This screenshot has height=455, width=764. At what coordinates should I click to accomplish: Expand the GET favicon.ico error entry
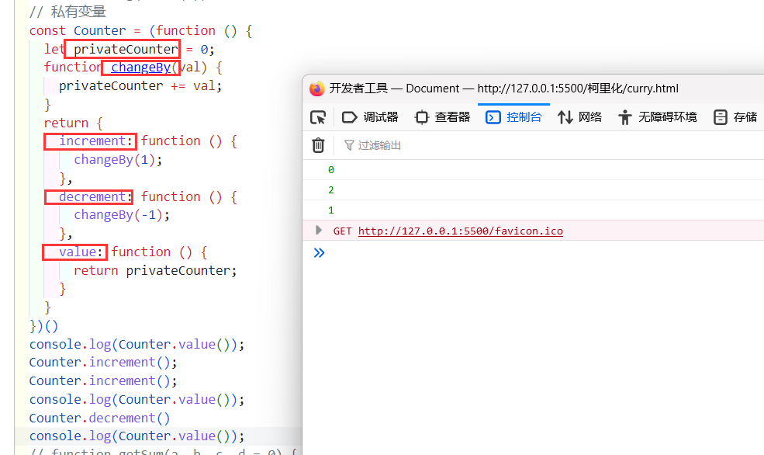[x=319, y=230]
